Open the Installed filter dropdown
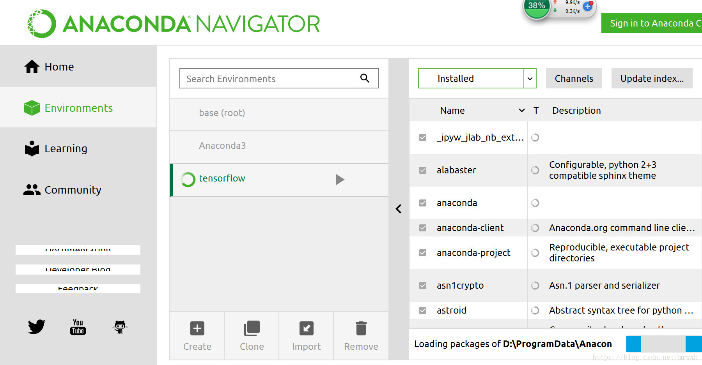The width and height of the screenshot is (702, 365). point(477,78)
